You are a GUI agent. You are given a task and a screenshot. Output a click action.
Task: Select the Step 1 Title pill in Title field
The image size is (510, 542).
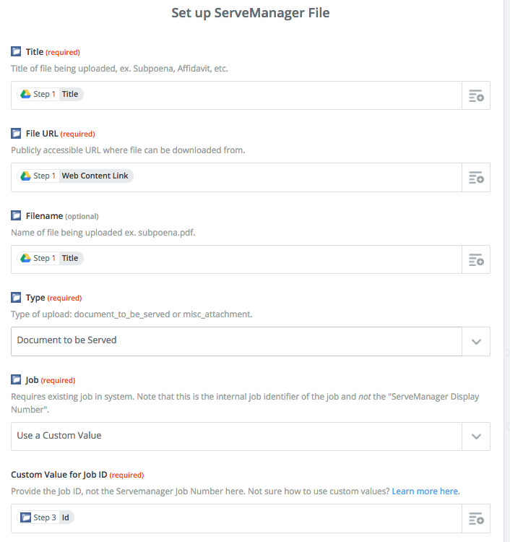[51, 94]
